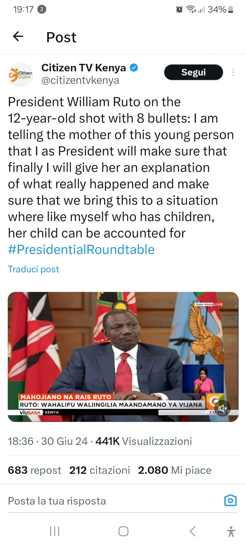The image size is (246, 547).
Task: Open recent apps navigation button
Action: 55,531
